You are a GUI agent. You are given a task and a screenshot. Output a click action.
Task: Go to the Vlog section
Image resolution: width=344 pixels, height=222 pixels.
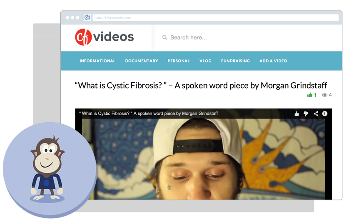pos(205,61)
